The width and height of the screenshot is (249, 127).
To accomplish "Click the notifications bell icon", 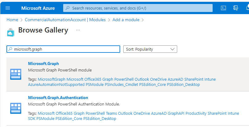I will [x=247, y=8].
